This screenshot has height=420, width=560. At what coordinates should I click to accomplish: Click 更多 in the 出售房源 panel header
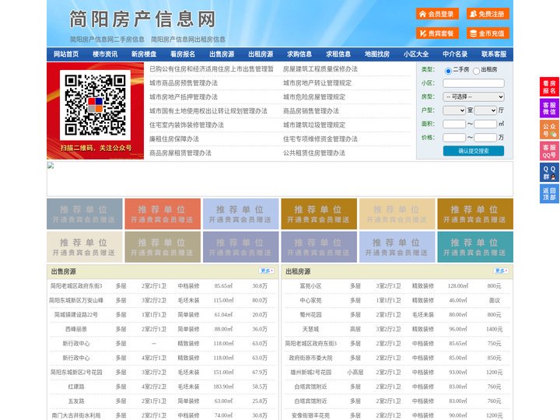pos(267,271)
